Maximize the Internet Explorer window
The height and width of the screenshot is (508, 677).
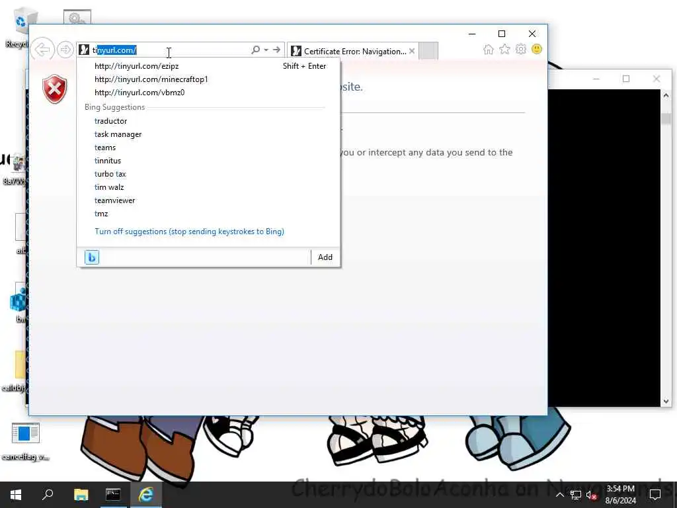(x=502, y=34)
